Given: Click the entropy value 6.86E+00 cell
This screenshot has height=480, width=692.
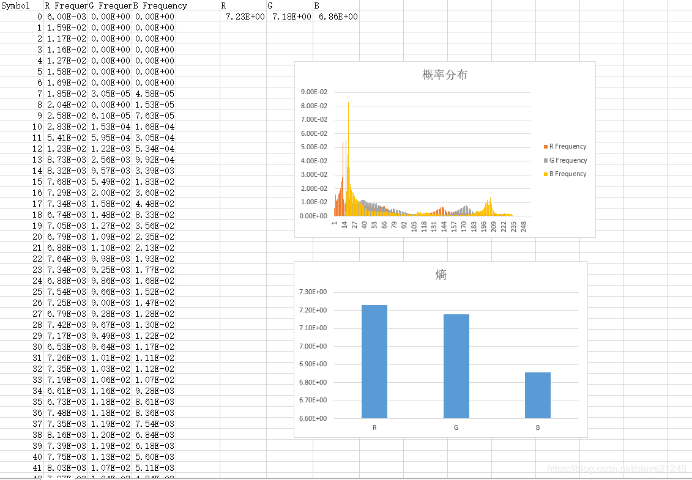Looking at the screenshot, I should (x=337, y=17).
